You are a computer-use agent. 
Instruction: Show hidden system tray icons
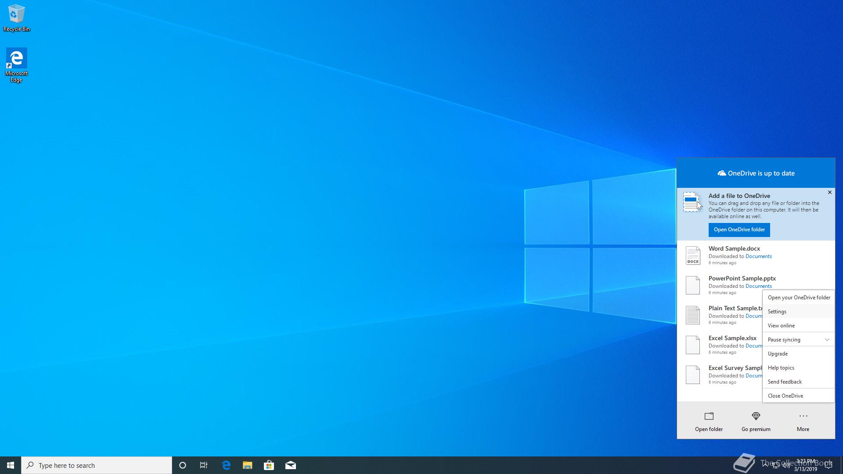(x=766, y=465)
